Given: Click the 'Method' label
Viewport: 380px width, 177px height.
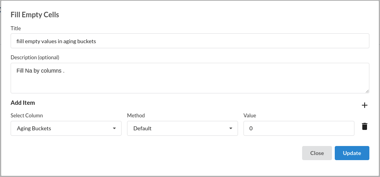Looking at the screenshot, I should pos(136,116).
